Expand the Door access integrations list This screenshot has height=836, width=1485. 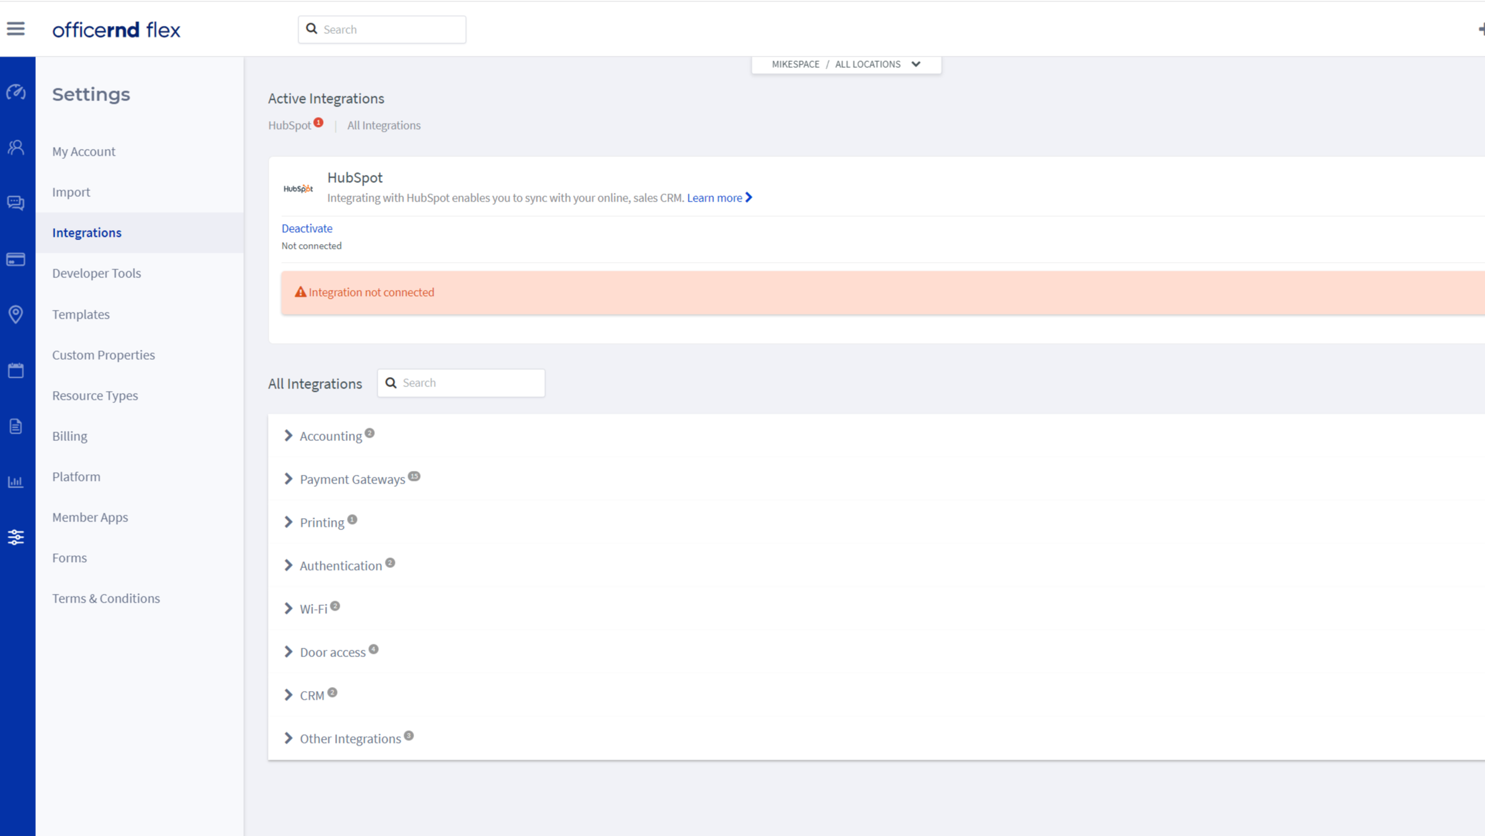(x=333, y=652)
